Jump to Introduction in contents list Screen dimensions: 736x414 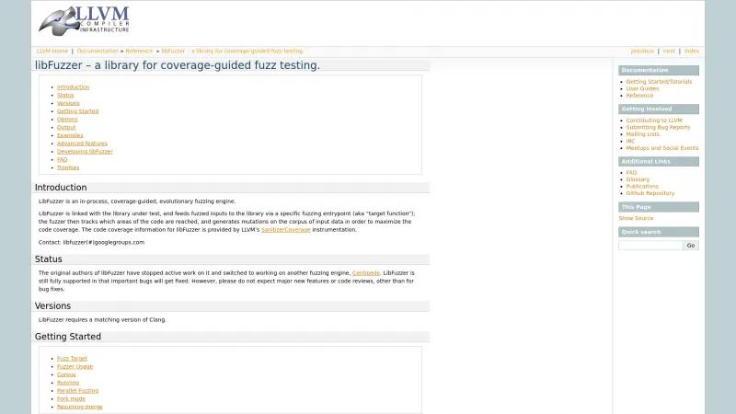74,87
